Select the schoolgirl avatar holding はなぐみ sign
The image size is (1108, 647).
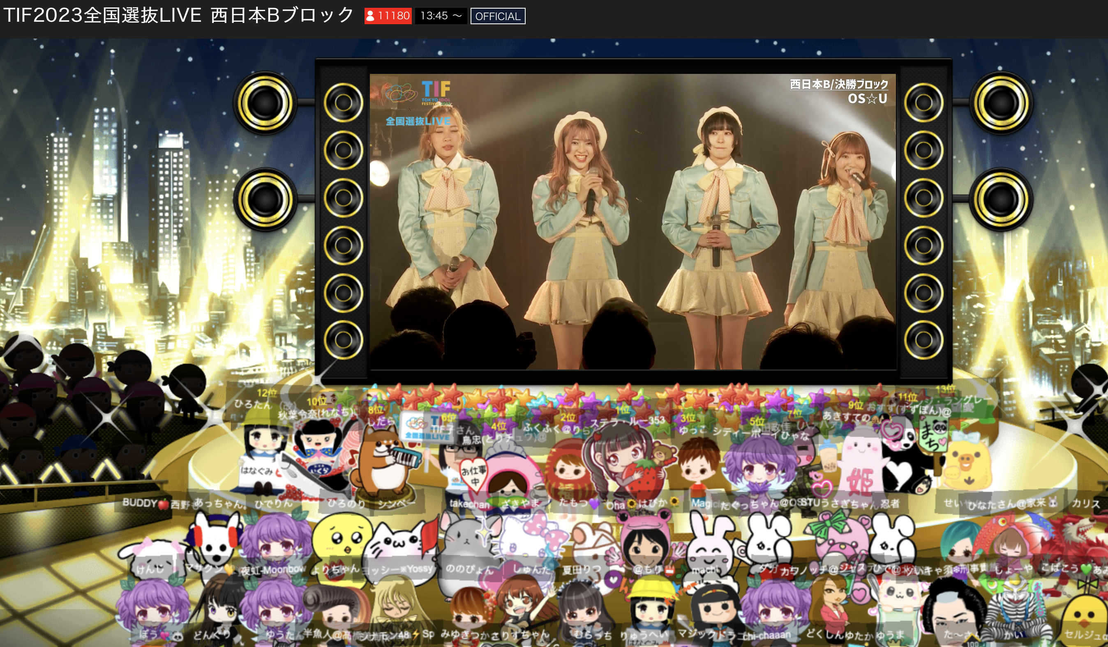(x=264, y=452)
